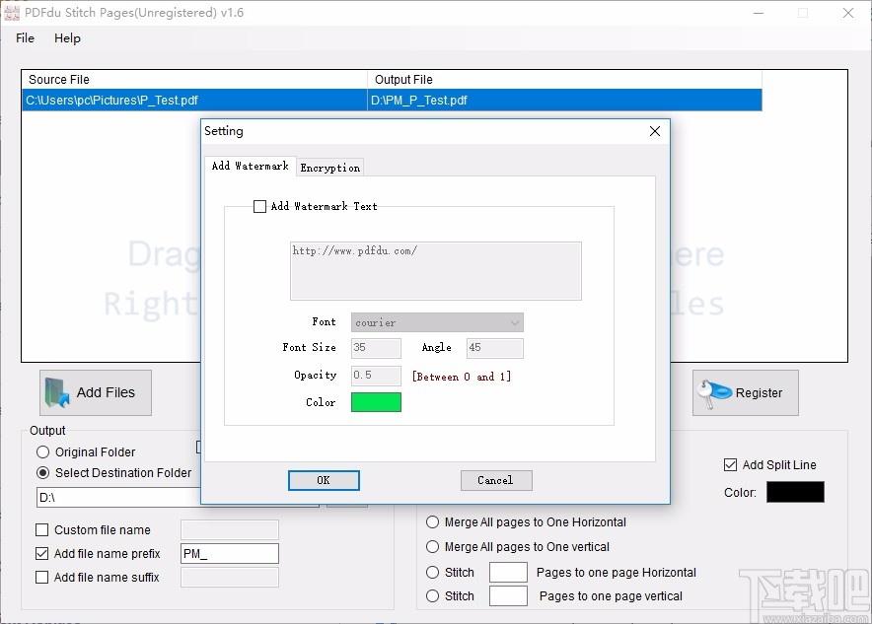The image size is (872, 624).
Task: Close the PDFdu Stitch Pages window
Action: click(x=848, y=13)
